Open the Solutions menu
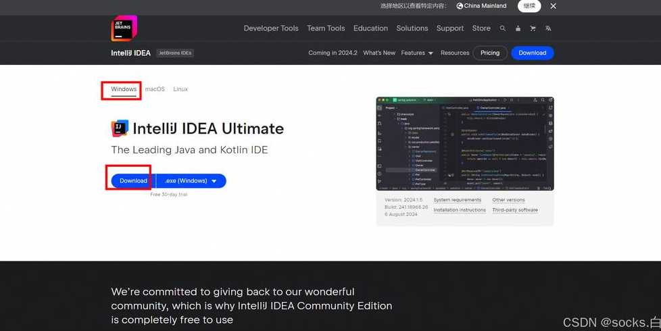The image size is (661, 331). 412,28
